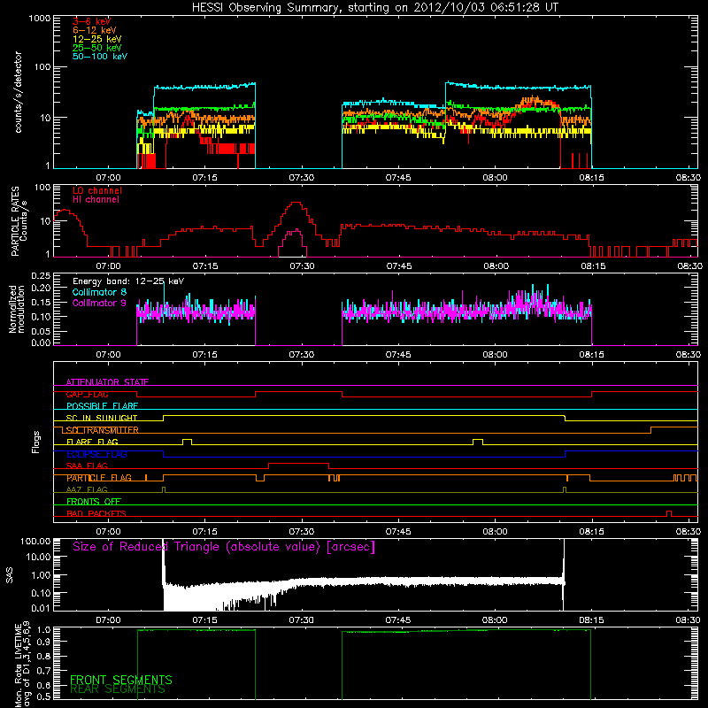The height and width of the screenshot is (708, 708).
Task: Click the counts/s/detector axis label
Action: (x=19, y=92)
